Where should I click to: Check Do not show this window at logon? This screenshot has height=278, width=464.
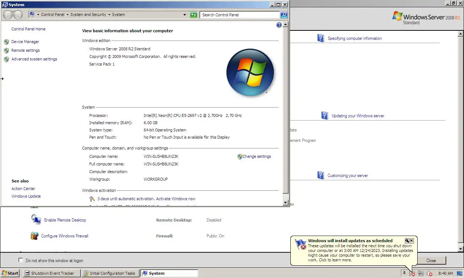pos(21,260)
